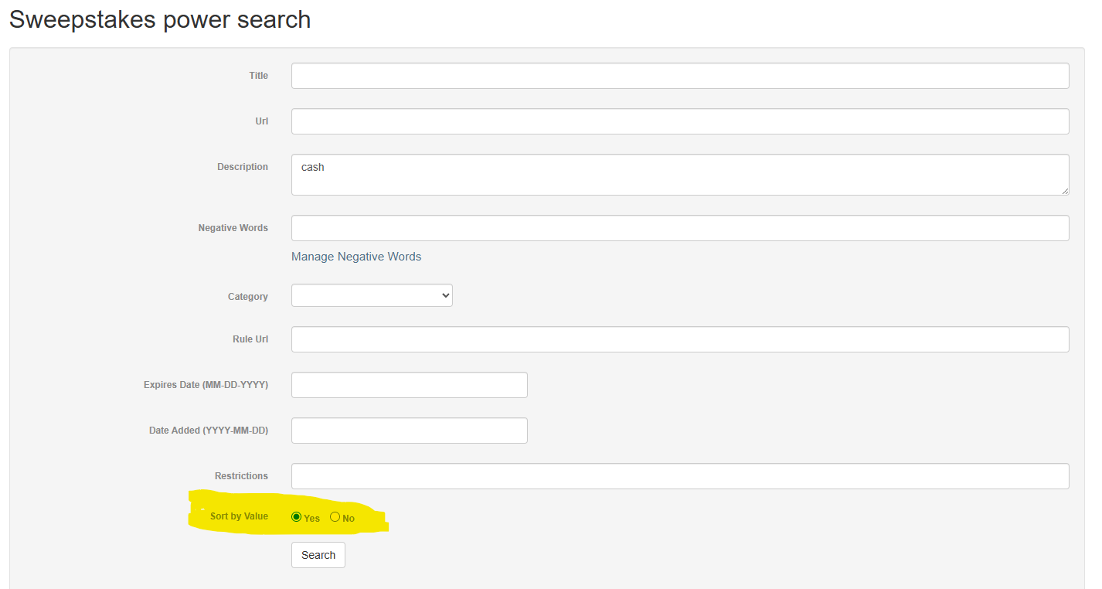This screenshot has width=1102, height=589.
Task: Click the Description textarea containing "cash"
Action: pyautogui.click(x=680, y=175)
